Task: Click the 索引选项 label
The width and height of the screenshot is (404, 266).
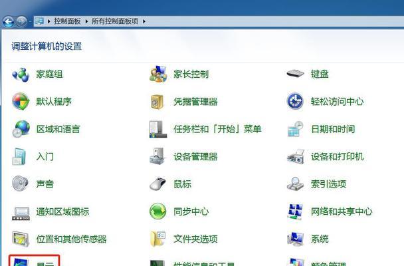Action: pos(328,184)
